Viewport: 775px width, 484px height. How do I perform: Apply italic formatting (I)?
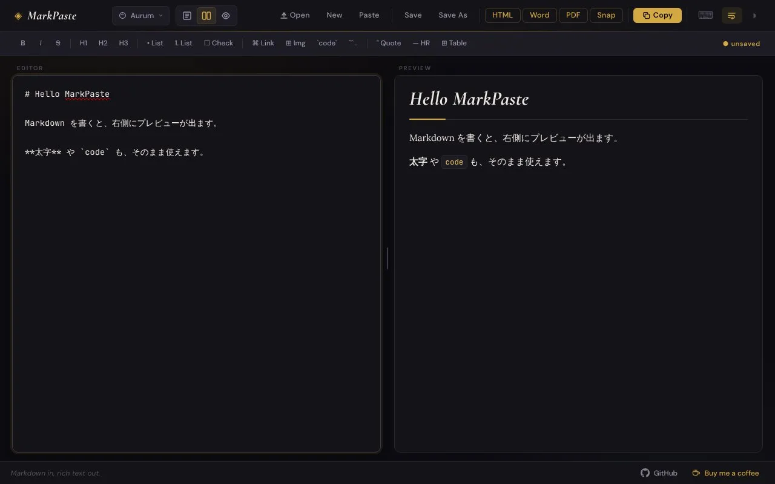pyautogui.click(x=41, y=43)
